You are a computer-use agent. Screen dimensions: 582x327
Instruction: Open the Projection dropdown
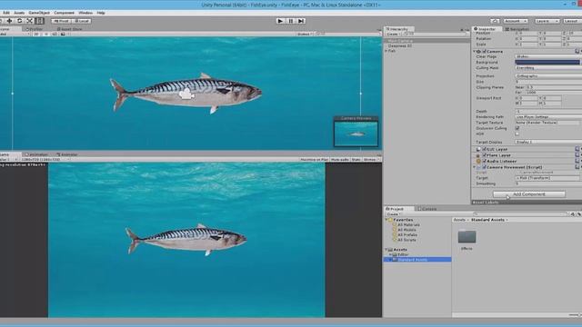click(548, 76)
